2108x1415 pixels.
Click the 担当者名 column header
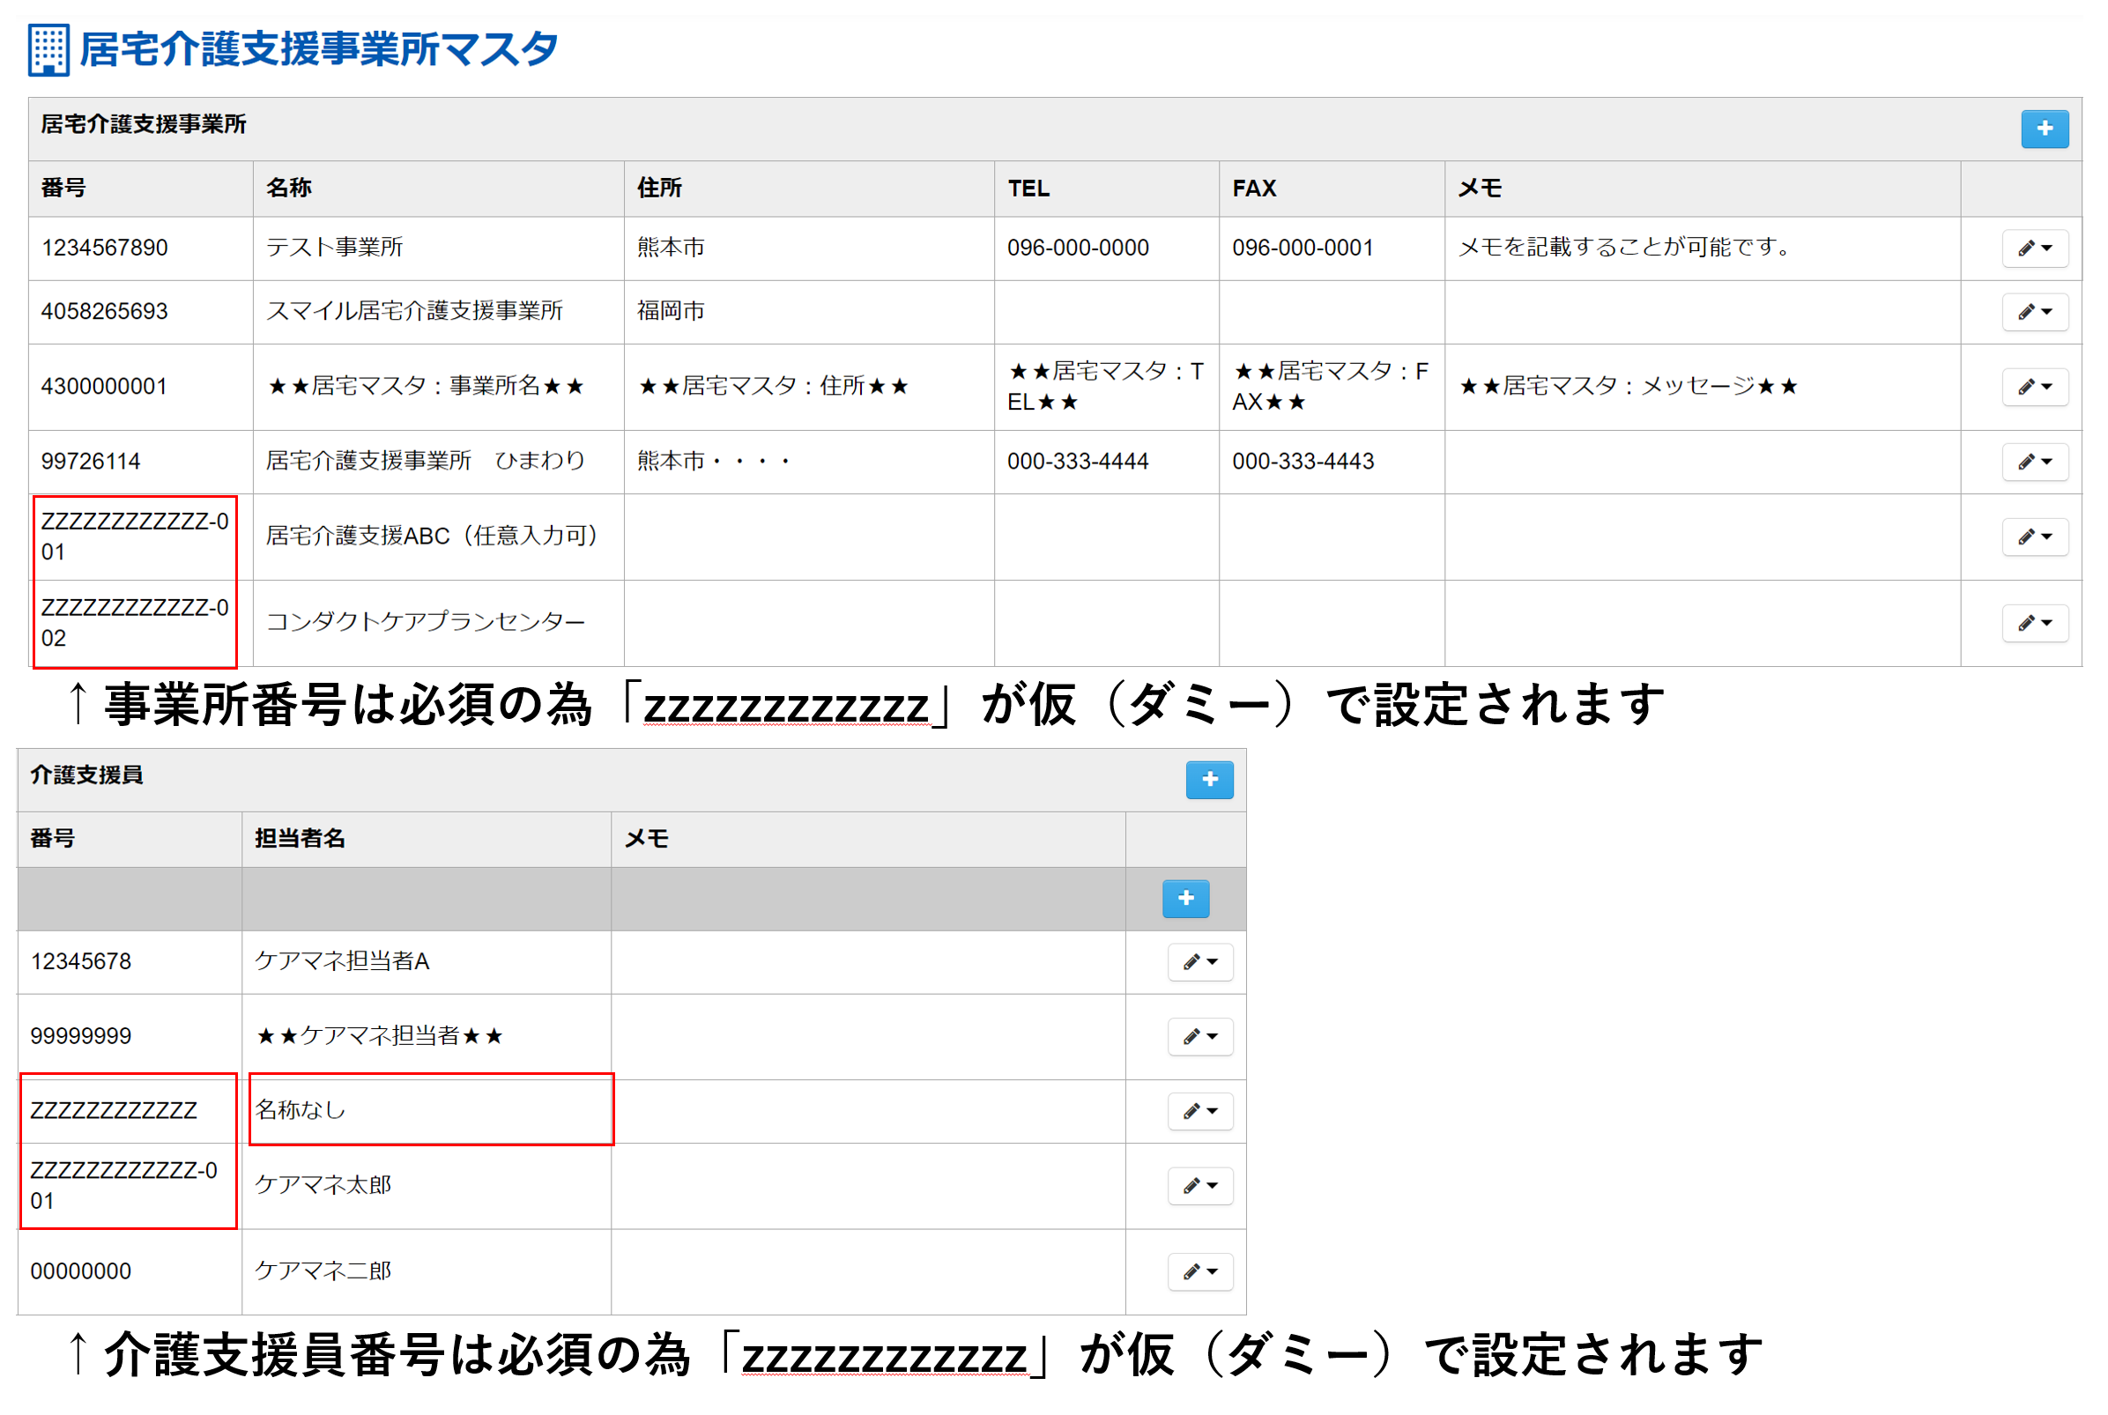tap(300, 839)
